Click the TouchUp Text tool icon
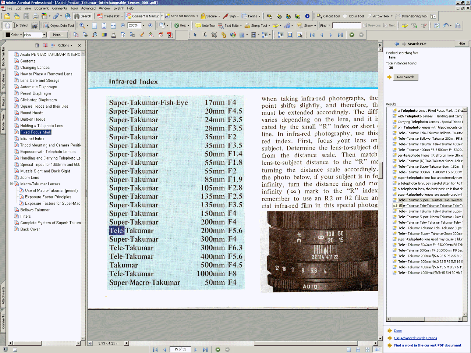Screen dimensions: 471x353 (281, 35)
